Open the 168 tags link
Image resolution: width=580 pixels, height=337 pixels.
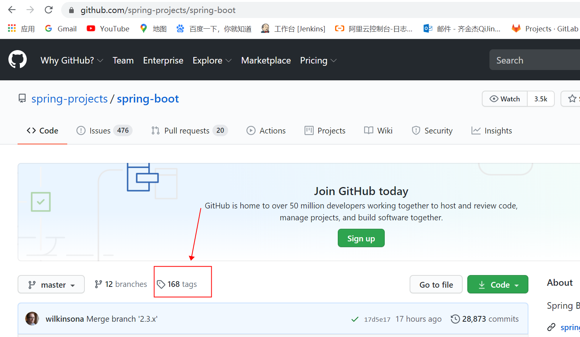[x=177, y=284]
